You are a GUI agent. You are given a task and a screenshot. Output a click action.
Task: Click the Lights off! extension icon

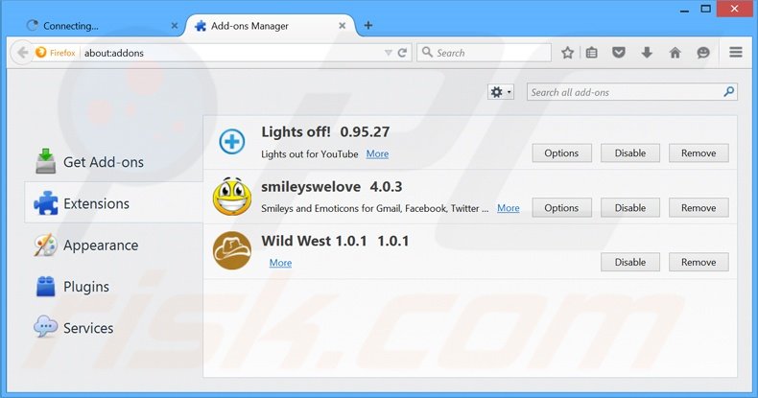[232, 142]
